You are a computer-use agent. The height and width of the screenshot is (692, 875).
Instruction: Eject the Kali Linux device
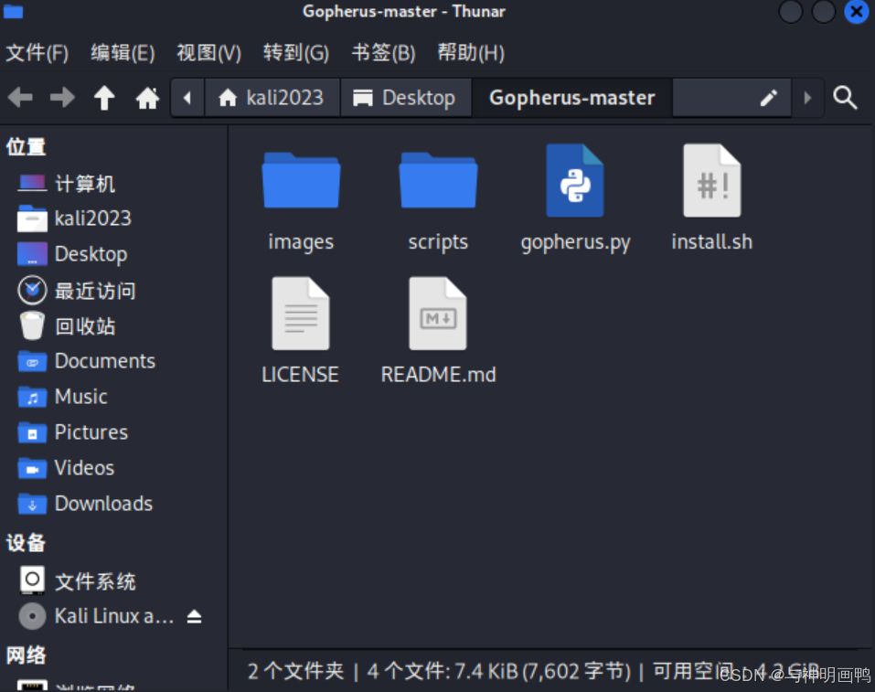194,616
